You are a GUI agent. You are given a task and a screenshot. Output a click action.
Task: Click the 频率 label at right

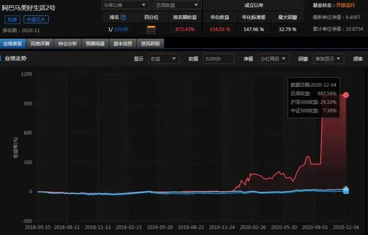tap(358, 59)
